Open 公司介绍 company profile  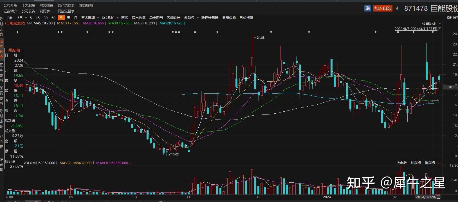[10, 5]
